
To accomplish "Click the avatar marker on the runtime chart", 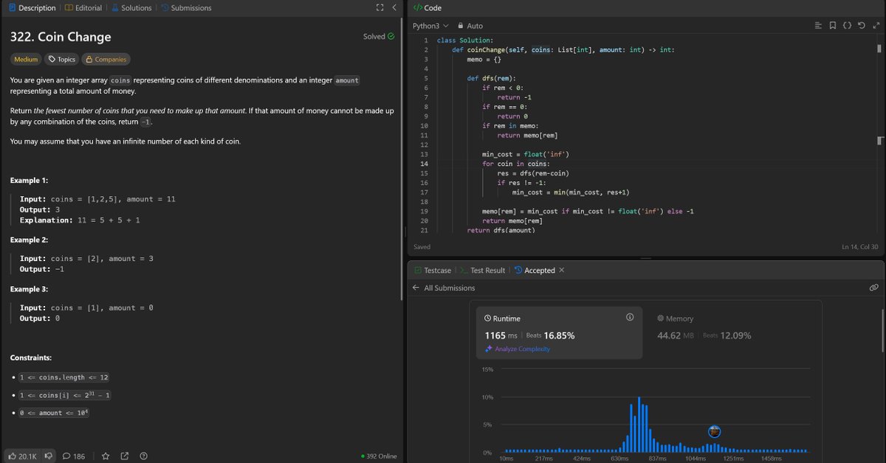I will point(714,432).
